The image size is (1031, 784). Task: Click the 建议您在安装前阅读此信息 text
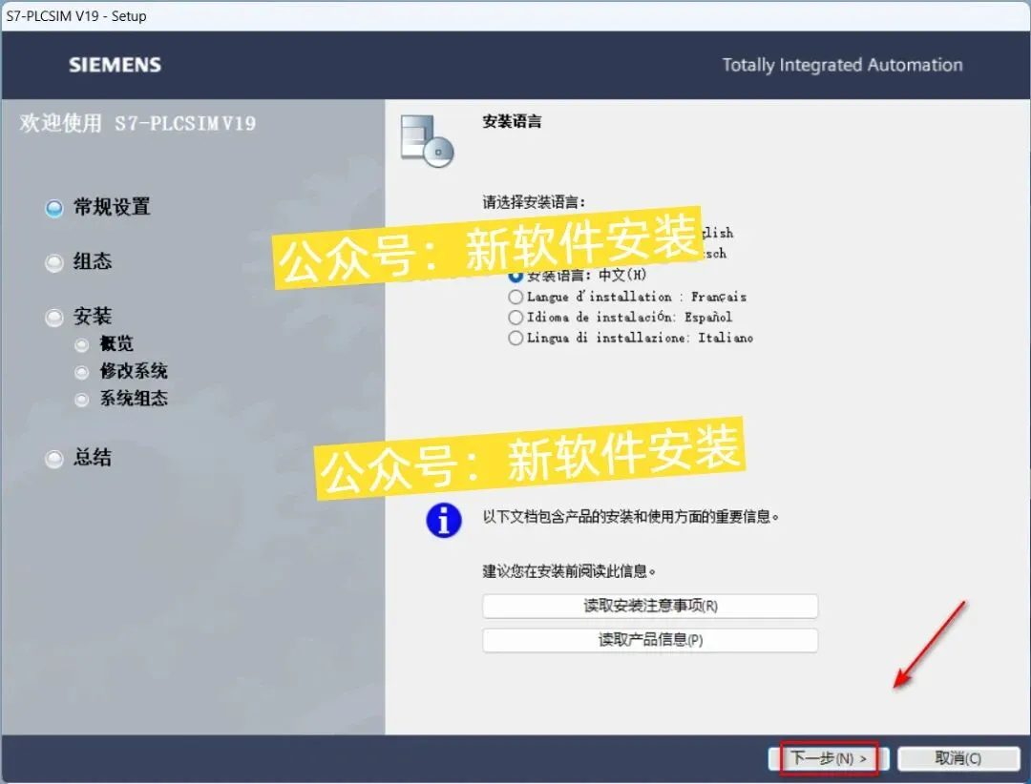569,571
